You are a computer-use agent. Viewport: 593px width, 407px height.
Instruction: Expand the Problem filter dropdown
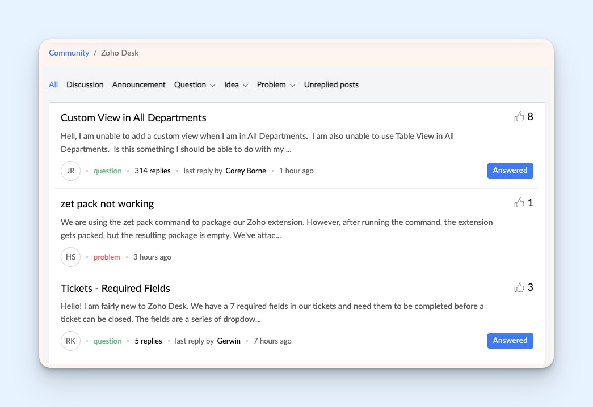click(x=276, y=85)
